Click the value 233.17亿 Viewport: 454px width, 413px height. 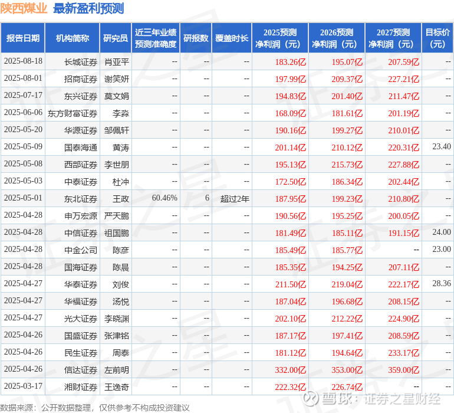point(404,353)
